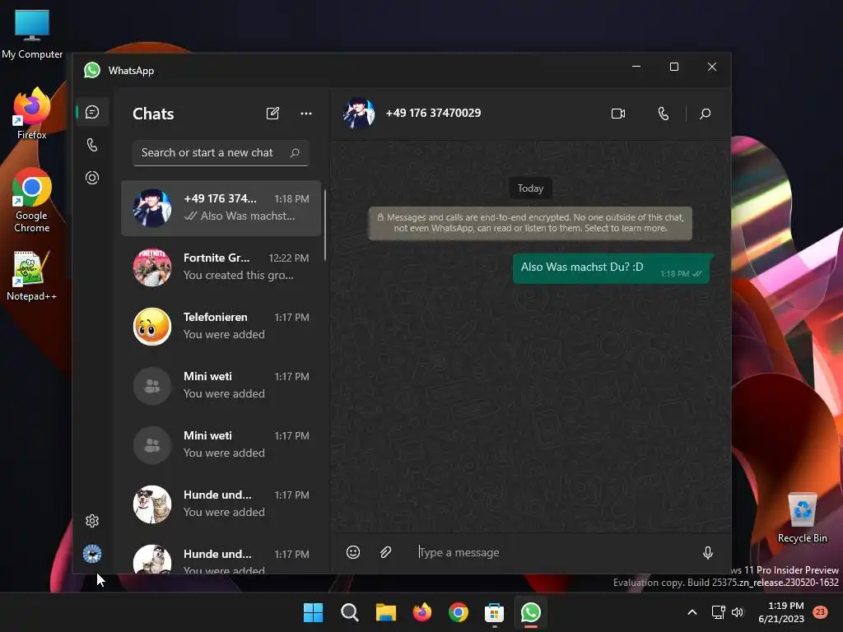This screenshot has width=843, height=632.
Task: Record a voice message with microphone
Action: point(708,552)
